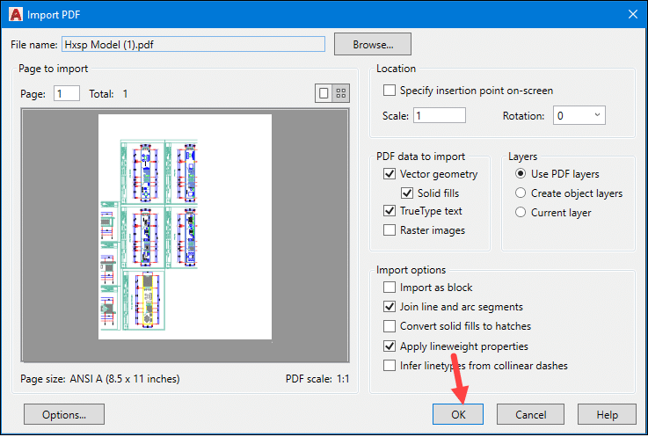This screenshot has width=648, height=437.
Task: Switch to thumbnail grid view icon
Action: click(341, 93)
